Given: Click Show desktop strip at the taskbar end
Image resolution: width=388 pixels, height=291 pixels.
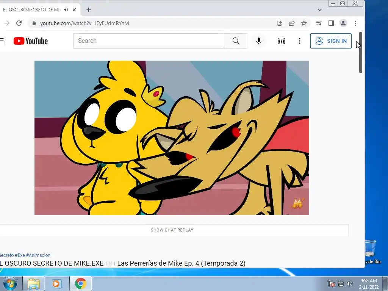Looking at the screenshot, I should click(385, 283).
